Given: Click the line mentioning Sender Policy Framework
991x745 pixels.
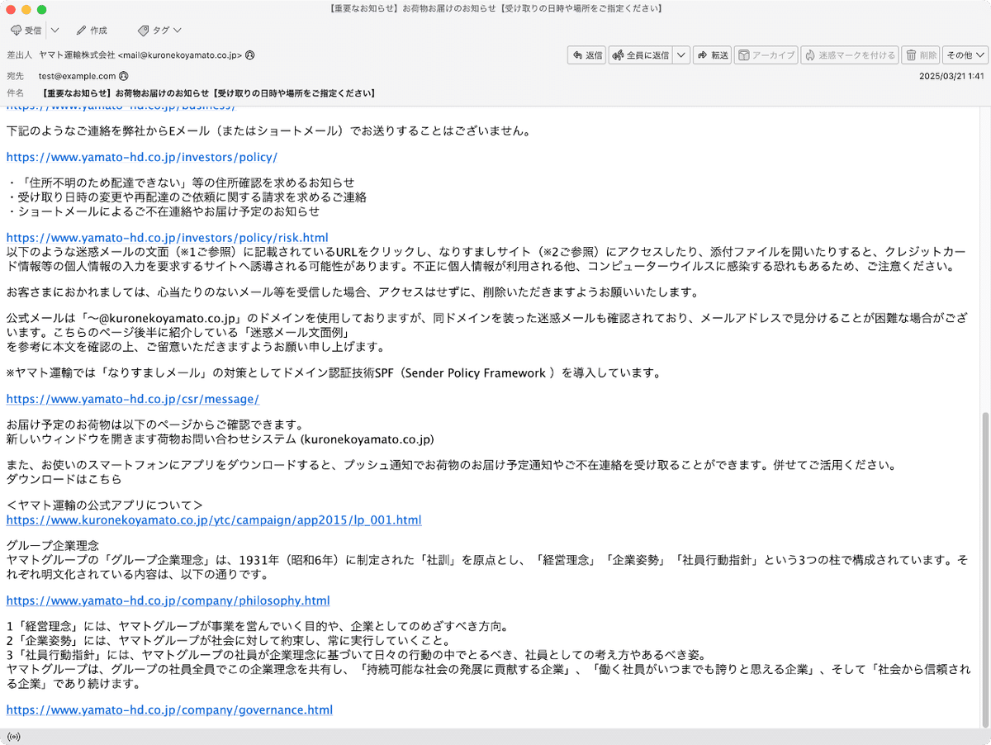Looking at the screenshot, I should pyautogui.click(x=333, y=372).
